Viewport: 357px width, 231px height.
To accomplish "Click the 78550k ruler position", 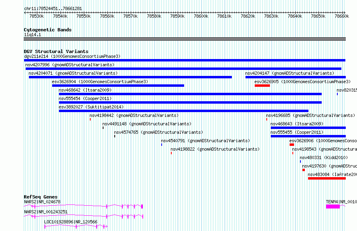I will (83, 16).
